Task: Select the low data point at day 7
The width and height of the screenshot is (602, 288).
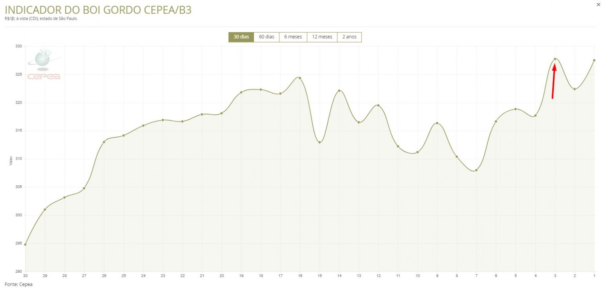Action: (476, 170)
